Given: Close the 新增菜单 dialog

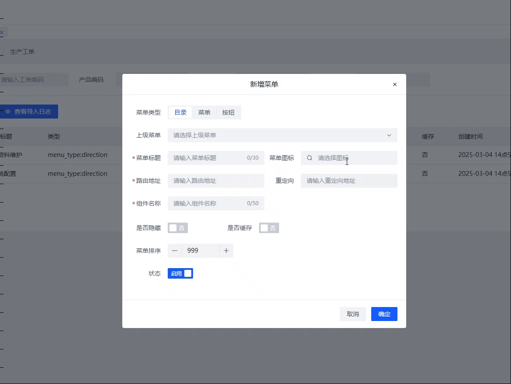Looking at the screenshot, I should [x=394, y=84].
